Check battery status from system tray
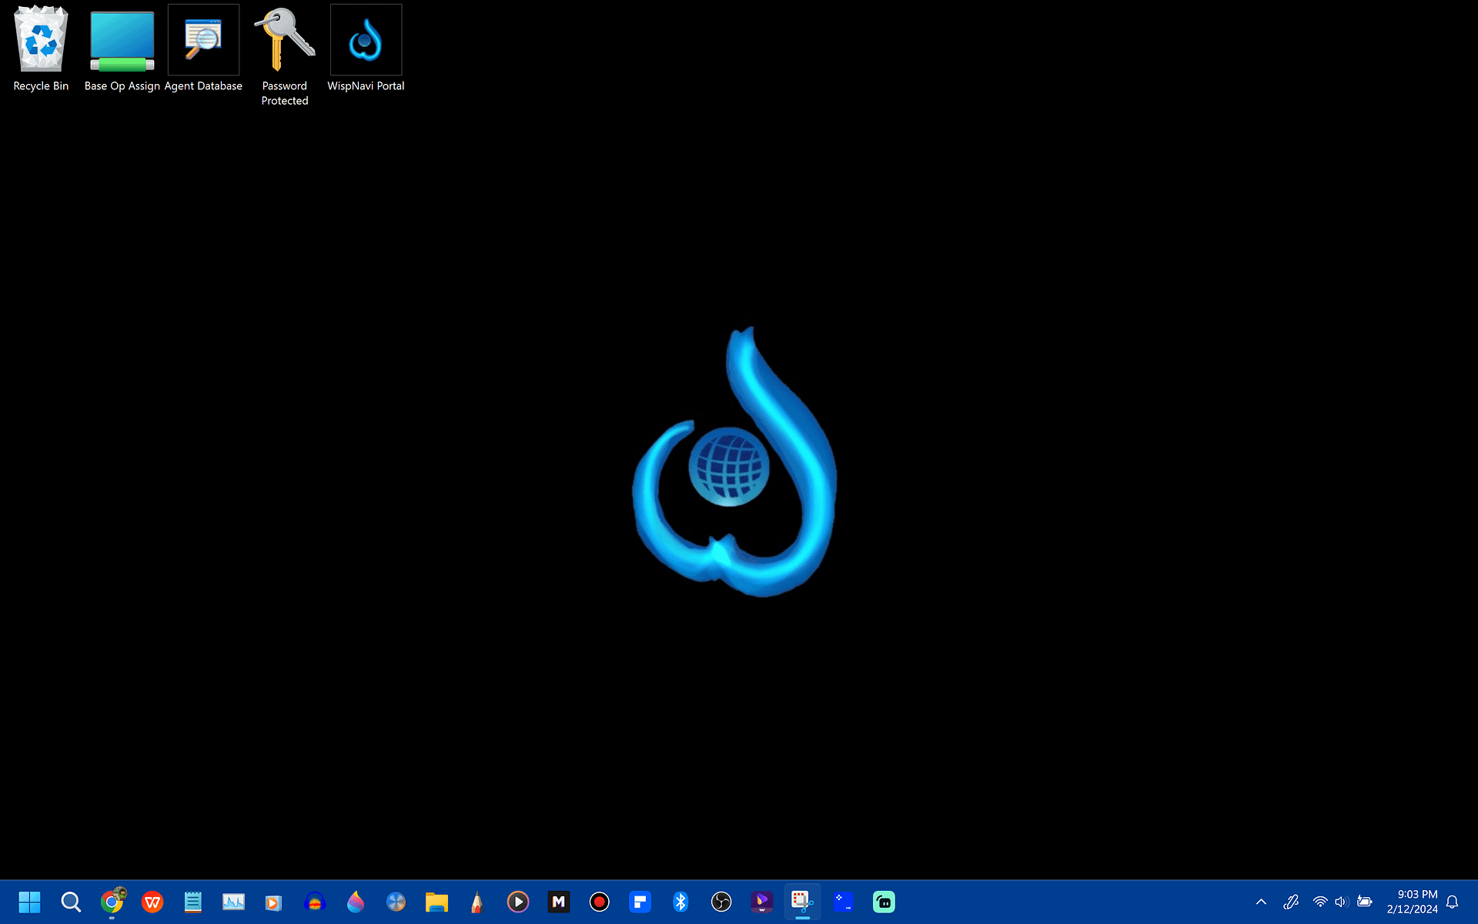 [1366, 902]
